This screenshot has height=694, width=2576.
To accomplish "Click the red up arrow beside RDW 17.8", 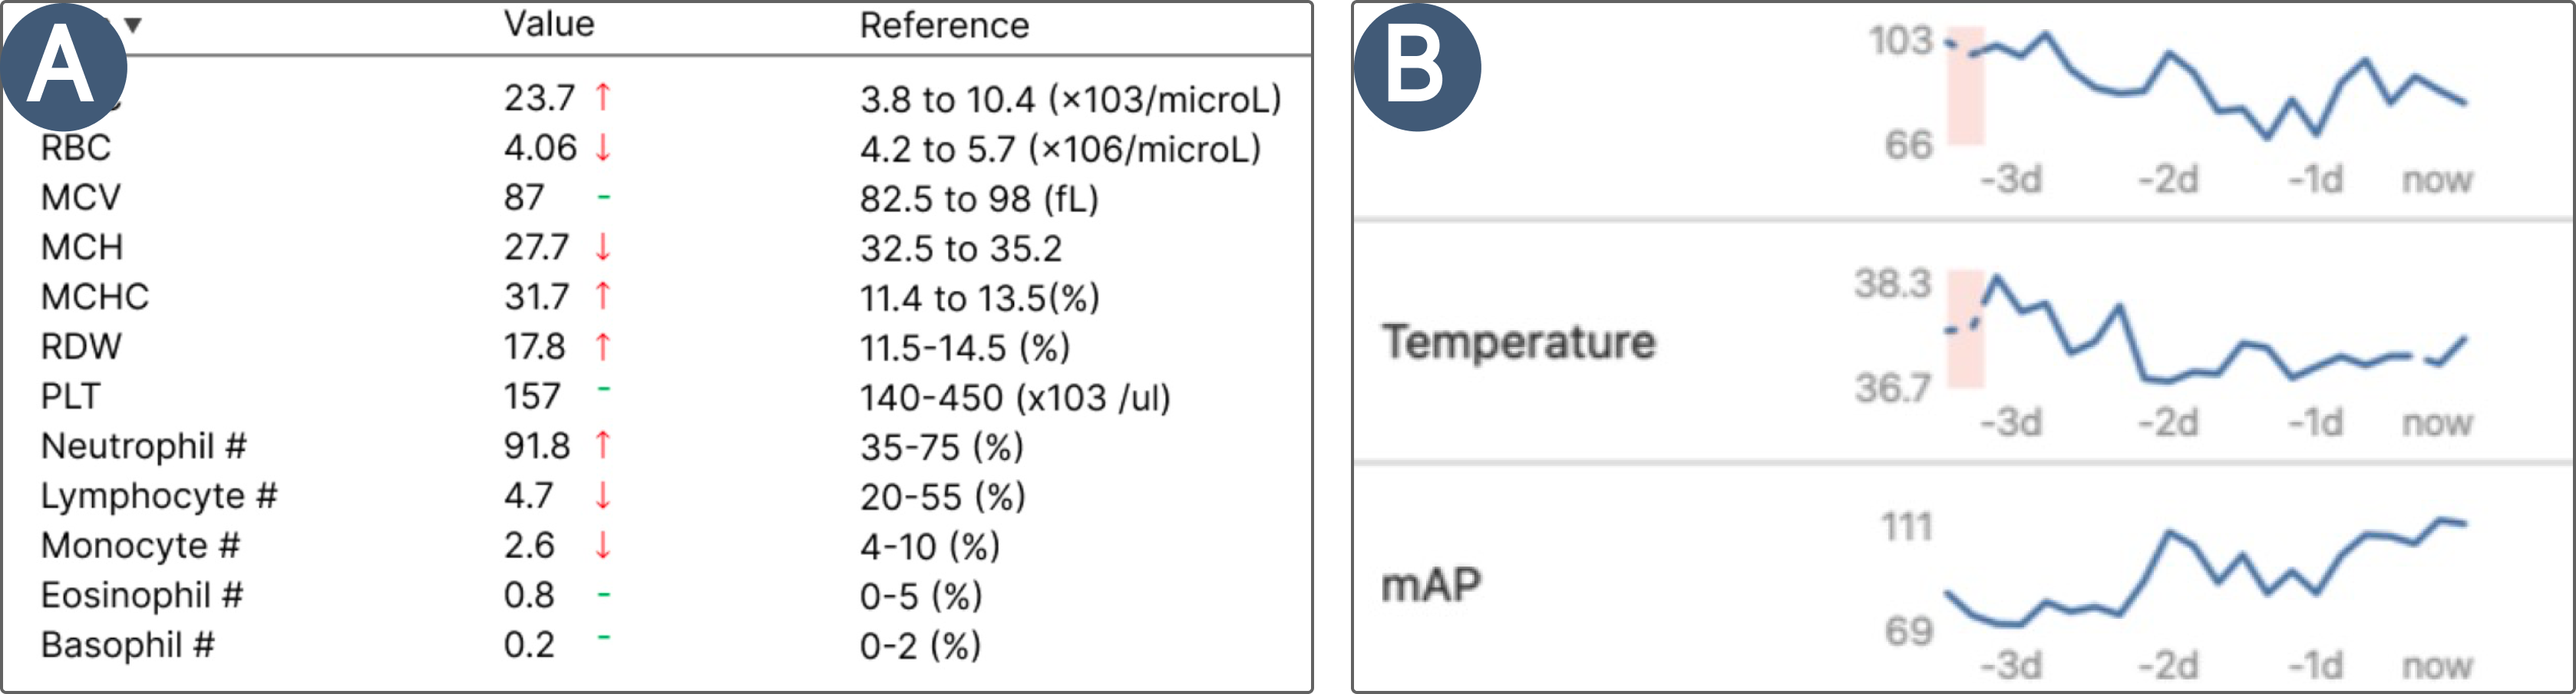I will click(603, 346).
